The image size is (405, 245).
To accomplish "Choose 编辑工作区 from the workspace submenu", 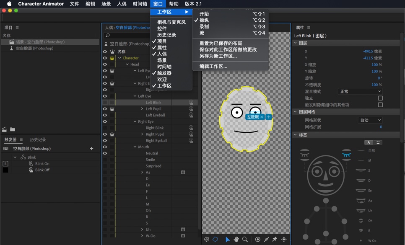I will click(214, 67).
